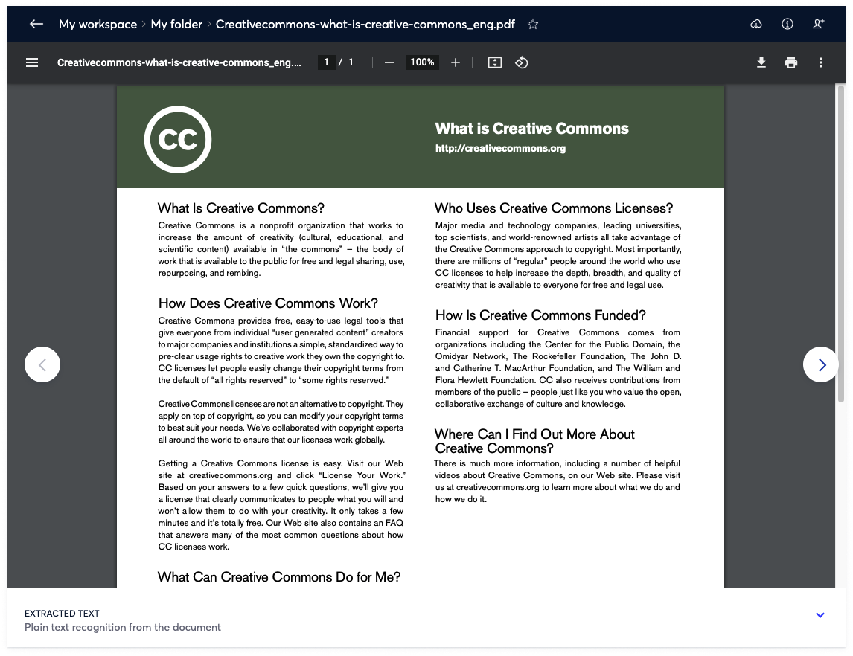Edit the 100% zoom level field
853x656 pixels.
point(422,62)
